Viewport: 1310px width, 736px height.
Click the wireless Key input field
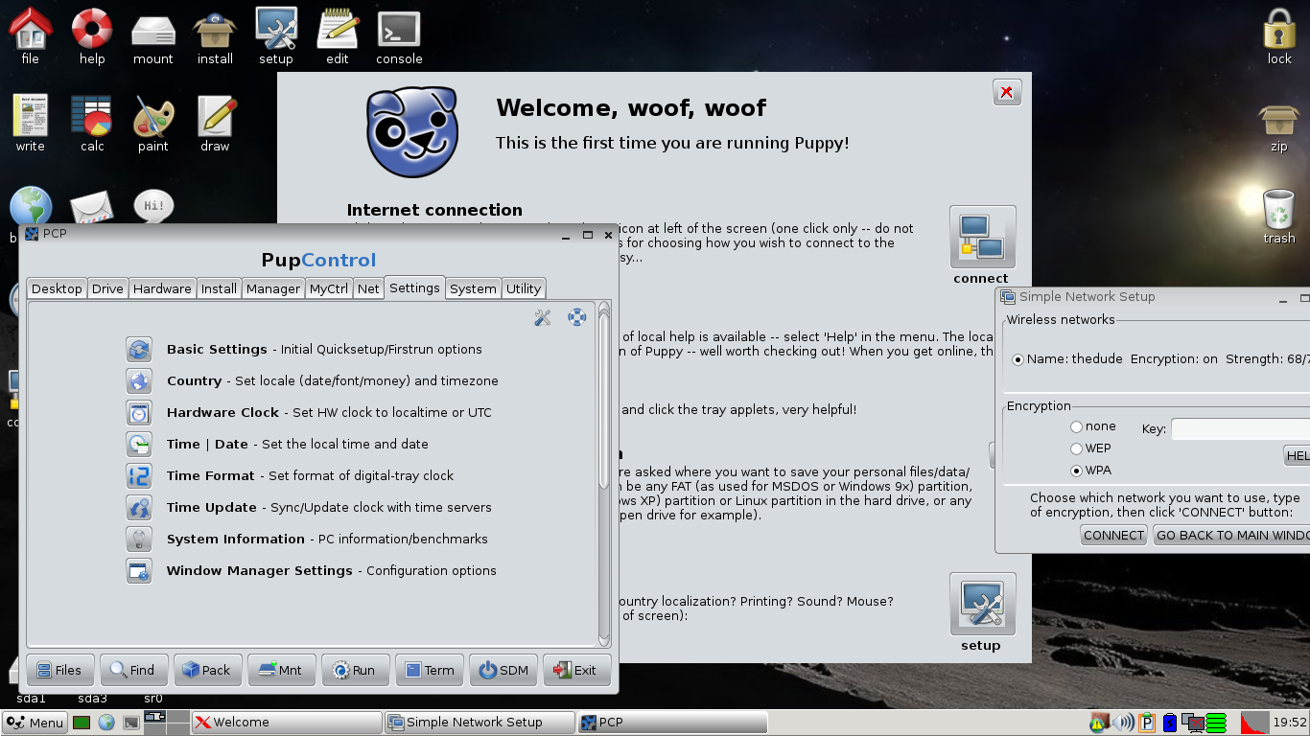[x=1241, y=429]
